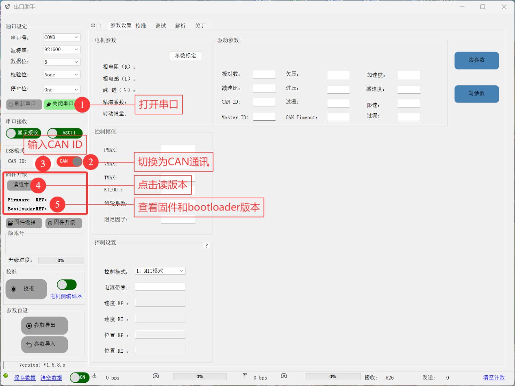Image resolution: width=515 pixels, height=386 pixels.
Task: Toggle the ASCII display switch
Action: (65, 133)
